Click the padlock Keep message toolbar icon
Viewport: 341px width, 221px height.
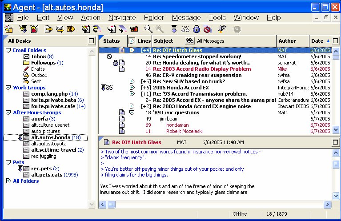[x=196, y=29]
